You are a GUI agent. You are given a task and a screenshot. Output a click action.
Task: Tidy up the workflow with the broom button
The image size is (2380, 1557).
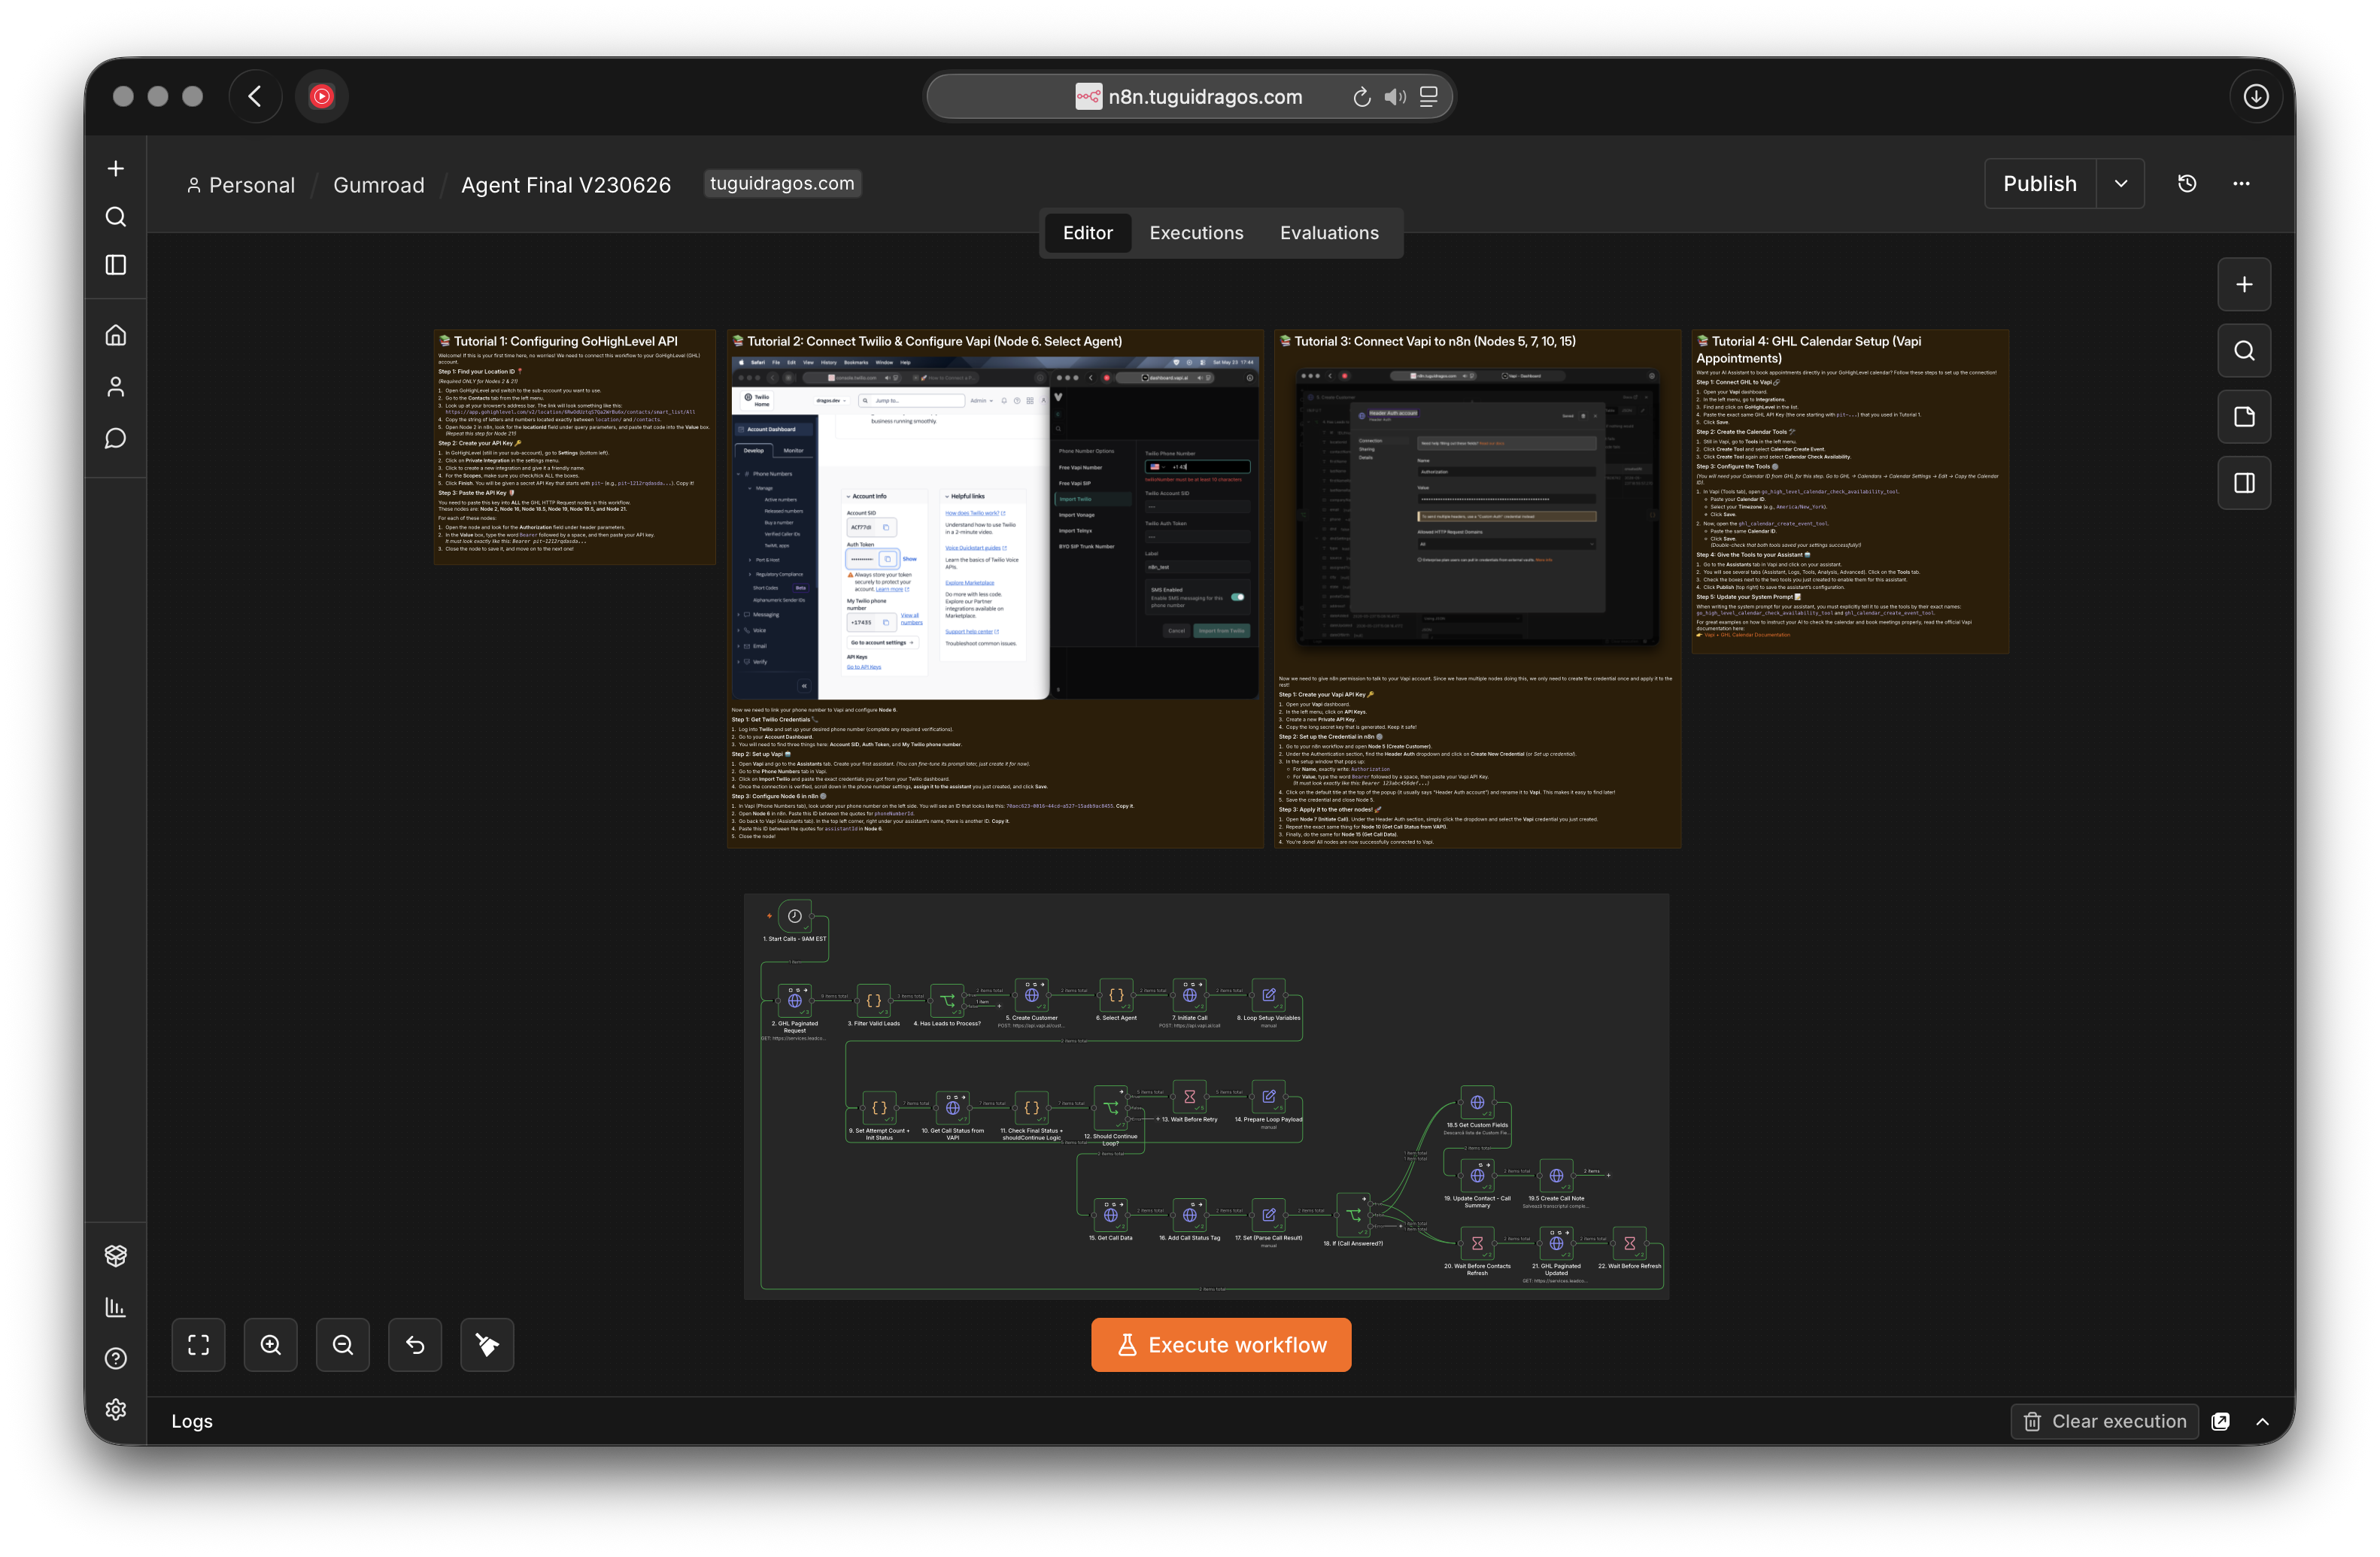coord(487,1345)
